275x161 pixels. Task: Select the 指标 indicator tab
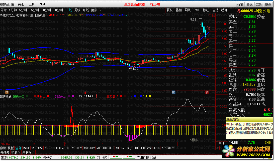point(3,148)
